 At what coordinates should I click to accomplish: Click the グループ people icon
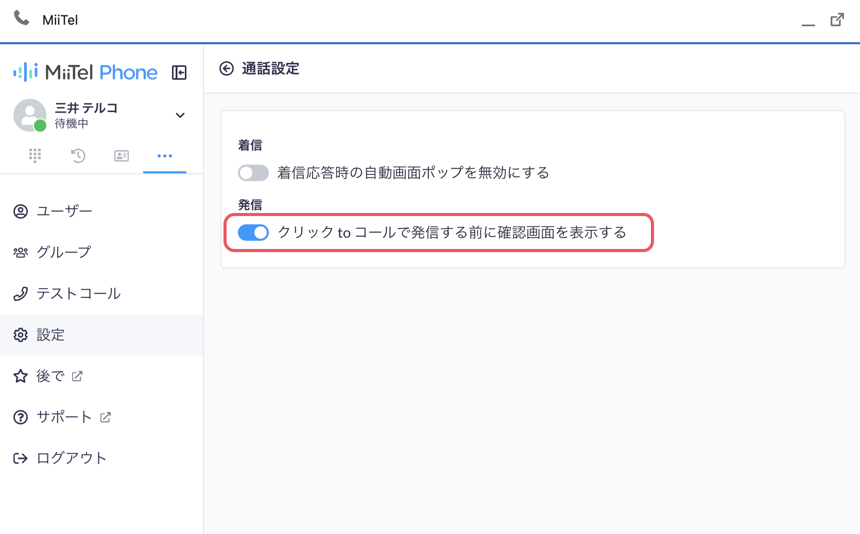pyautogui.click(x=21, y=253)
